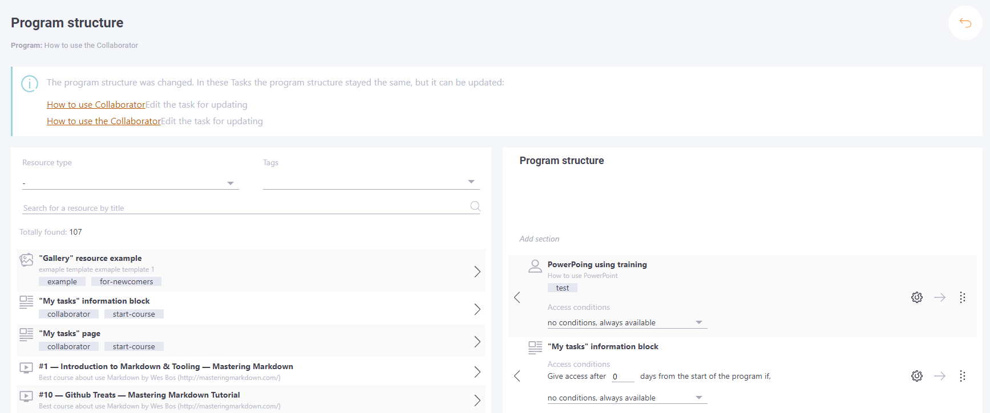Click "PowerPoing using training" title
990x413 pixels.
point(597,264)
